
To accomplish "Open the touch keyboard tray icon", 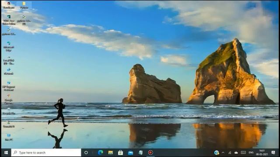I will (243, 153).
